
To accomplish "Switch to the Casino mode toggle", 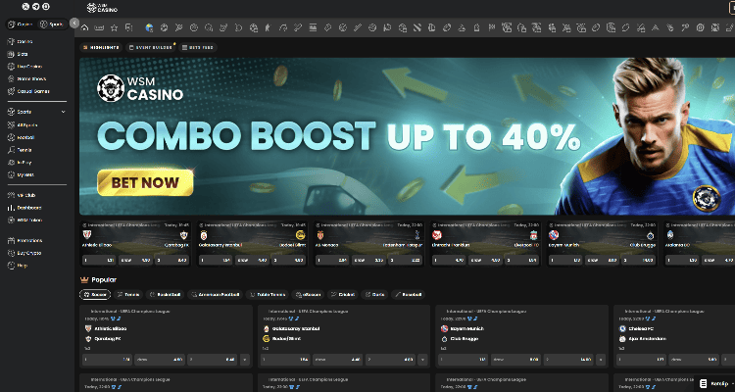I will point(20,22).
